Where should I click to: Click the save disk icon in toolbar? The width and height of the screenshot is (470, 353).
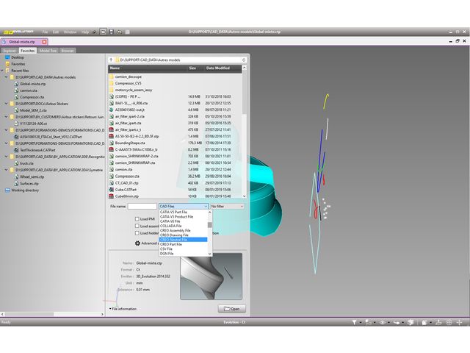(112, 32)
